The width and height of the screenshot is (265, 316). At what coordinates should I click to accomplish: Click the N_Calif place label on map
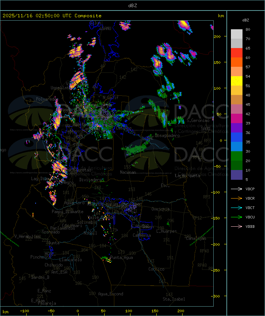click(x=111, y=98)
